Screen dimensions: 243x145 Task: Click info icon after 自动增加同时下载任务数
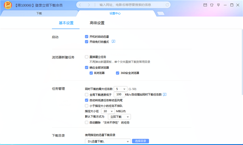click(165, 94)
